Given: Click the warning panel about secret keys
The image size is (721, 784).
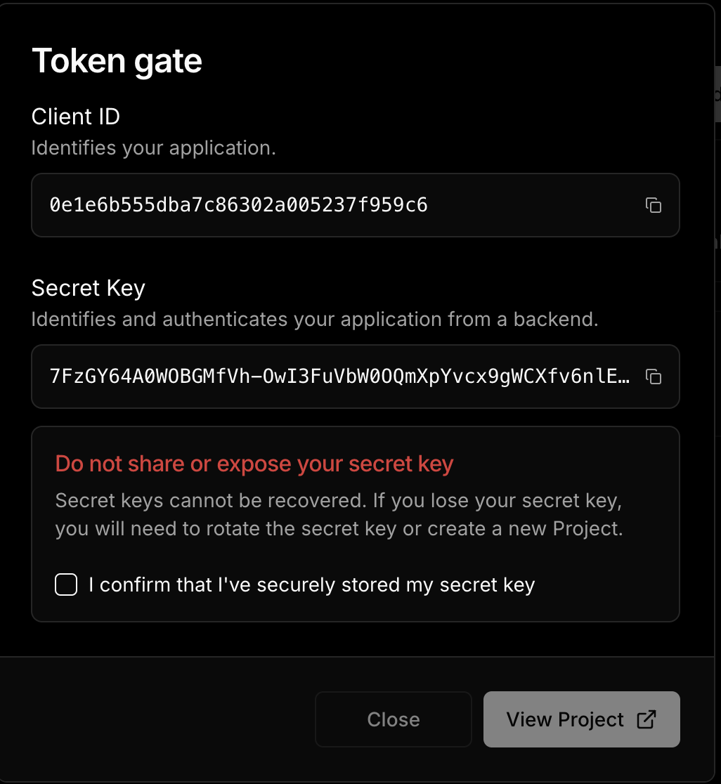Looking at the screenshot, I should pyautogui.click(x=355, y=523).
